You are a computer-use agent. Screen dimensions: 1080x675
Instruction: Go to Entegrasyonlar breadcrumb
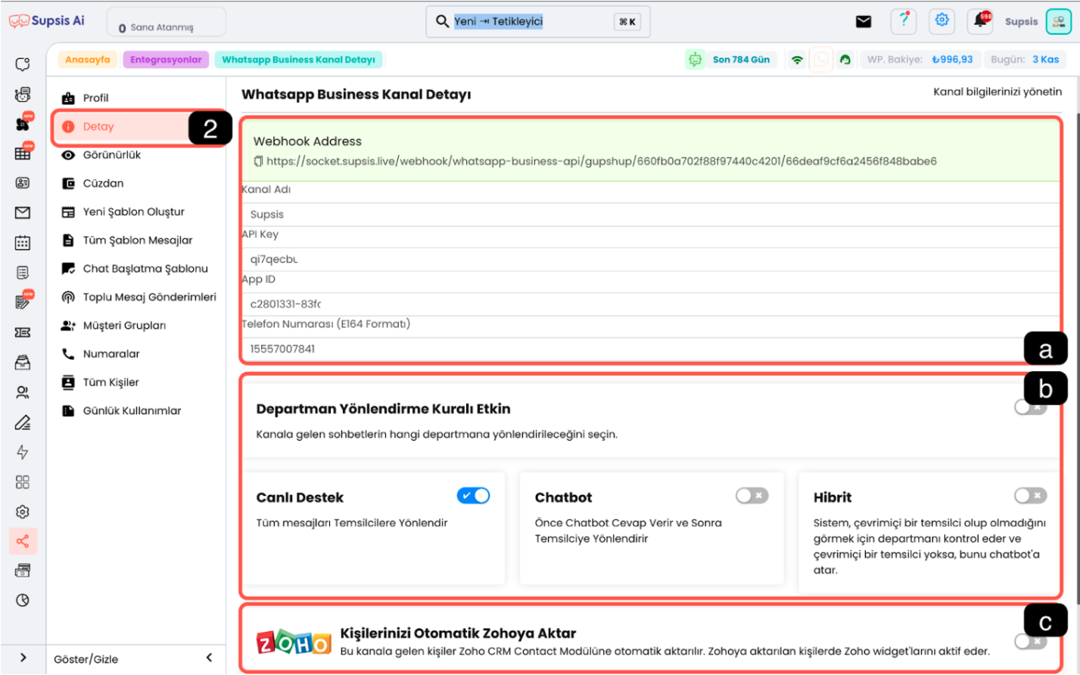pyautogui.click(x=166, y=60)
